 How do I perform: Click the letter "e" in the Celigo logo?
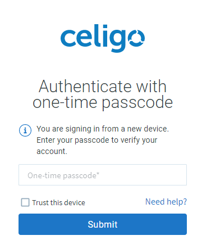point(85,38)
